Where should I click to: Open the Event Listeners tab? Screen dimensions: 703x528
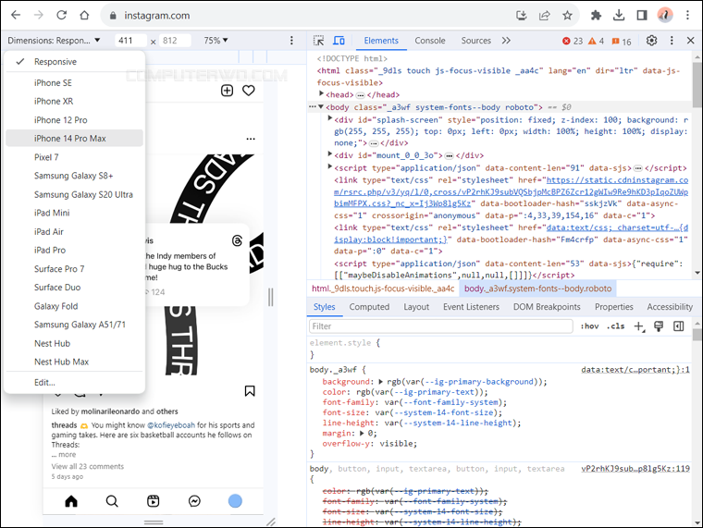[471, 307]
